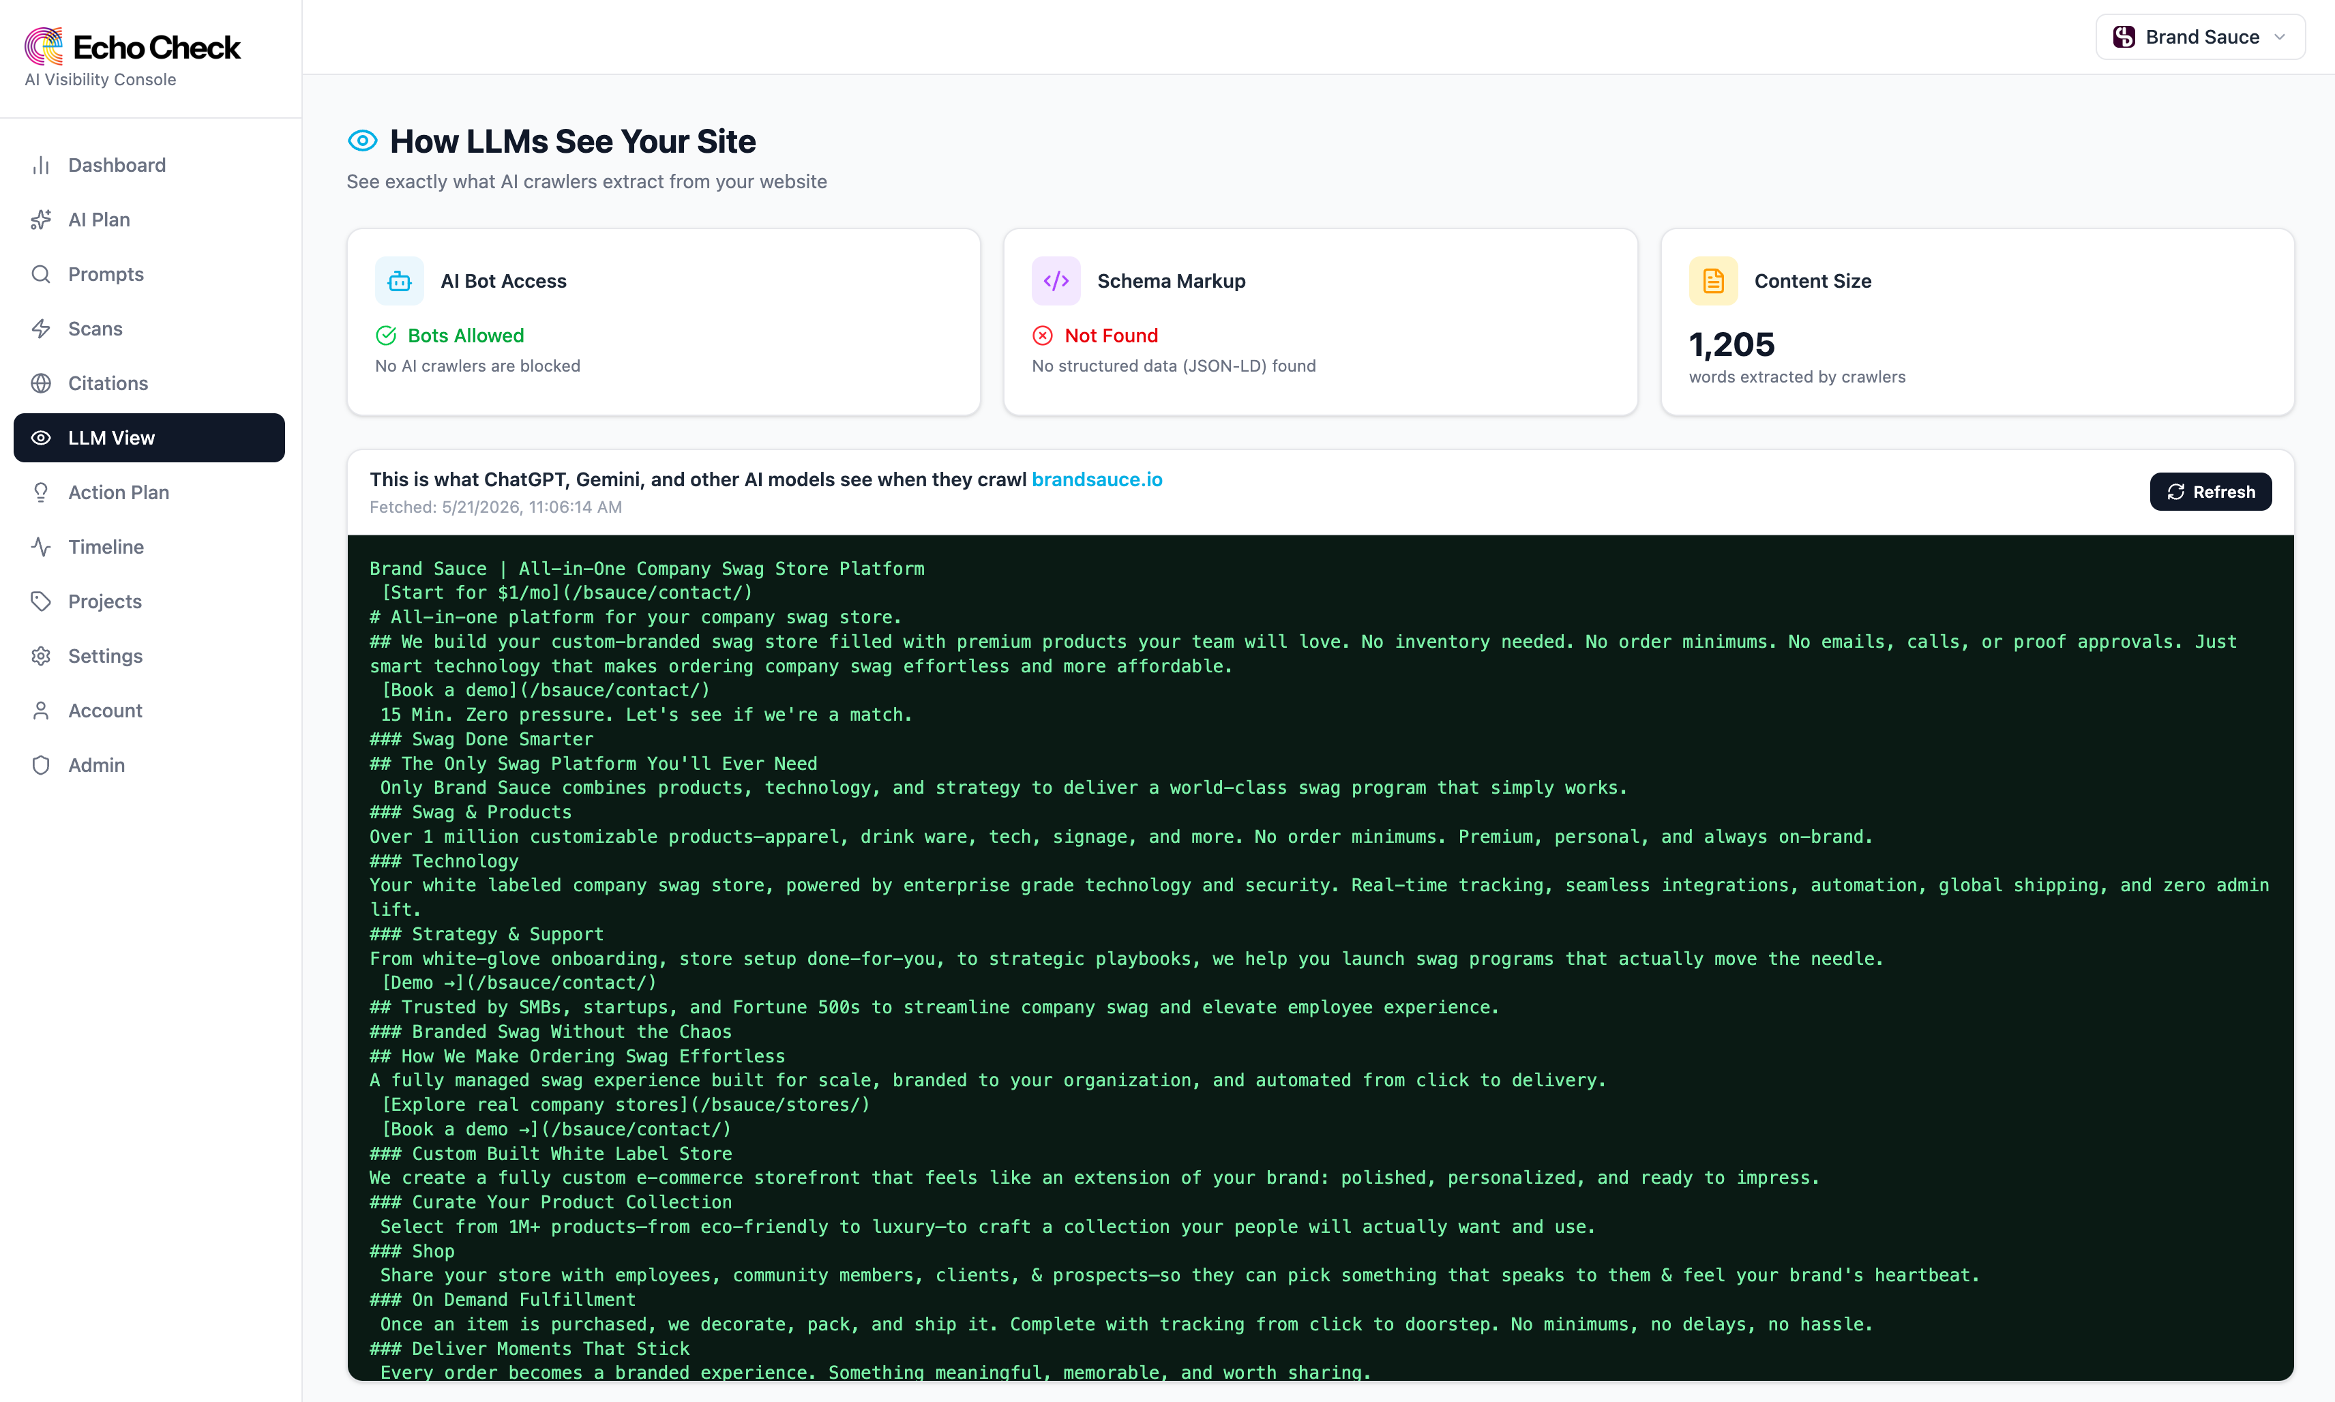Click the AI Bot Access card title
The height and width of the screenshot is (1402, 2335).
(x=503, y=280)
